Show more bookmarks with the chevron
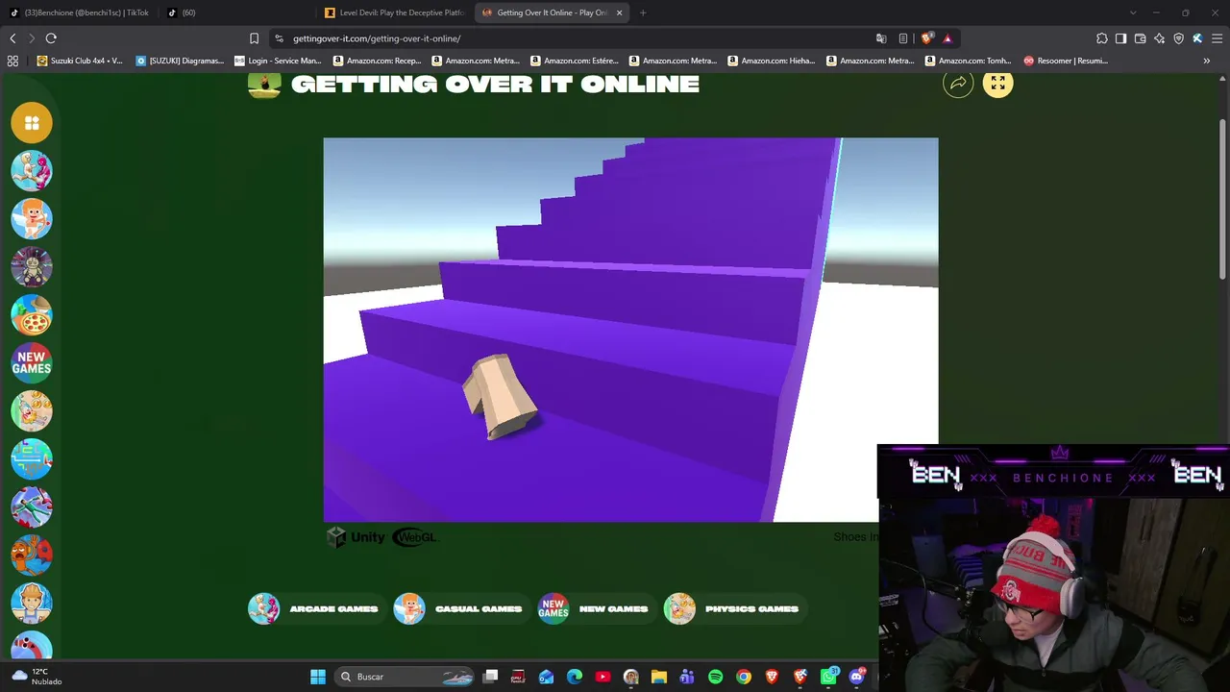The image size is (1230, 692). point(1206,61)
